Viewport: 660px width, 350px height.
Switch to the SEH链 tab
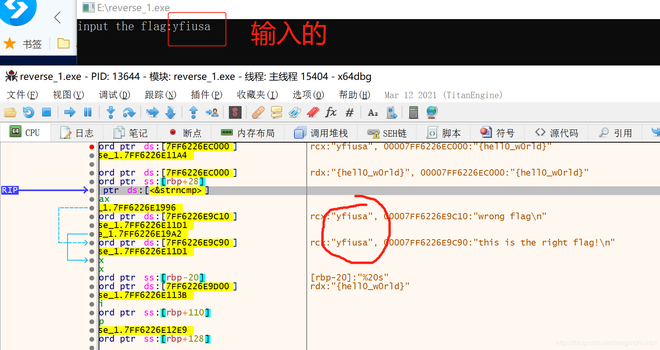tap(387, 133)
